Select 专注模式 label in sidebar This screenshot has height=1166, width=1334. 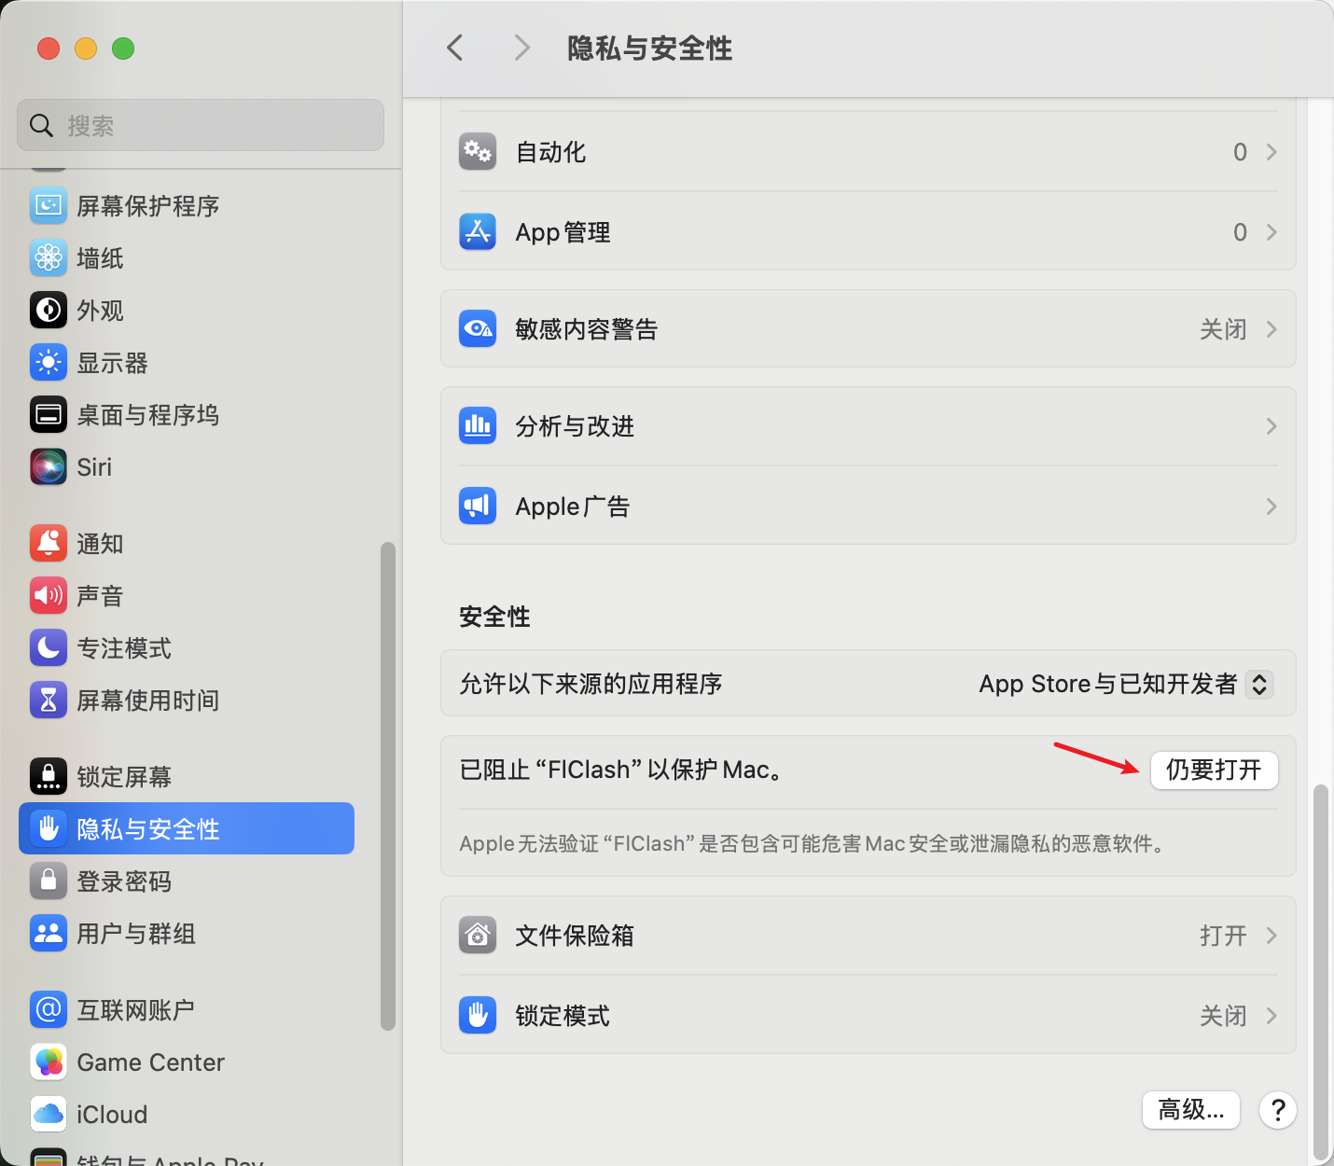point(124,648)
